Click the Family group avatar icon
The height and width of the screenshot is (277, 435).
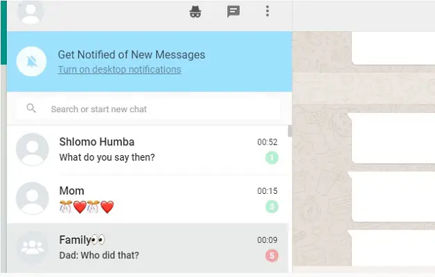click(33, 248)
